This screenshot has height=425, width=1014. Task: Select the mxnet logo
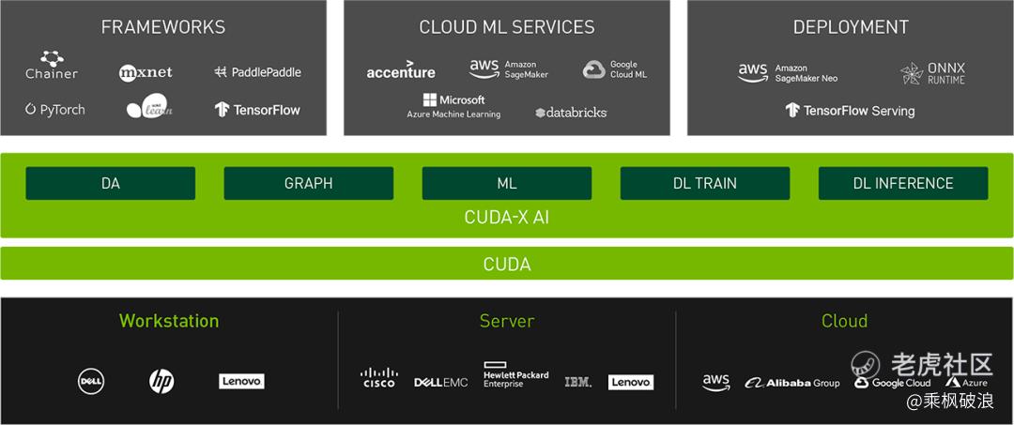click(x=146, y=73)
